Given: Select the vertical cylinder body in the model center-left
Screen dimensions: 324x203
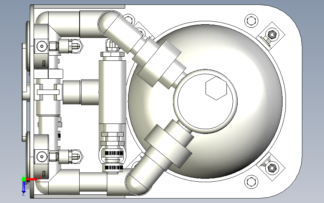Looking at the screenshot, I should tap(112, 92).
